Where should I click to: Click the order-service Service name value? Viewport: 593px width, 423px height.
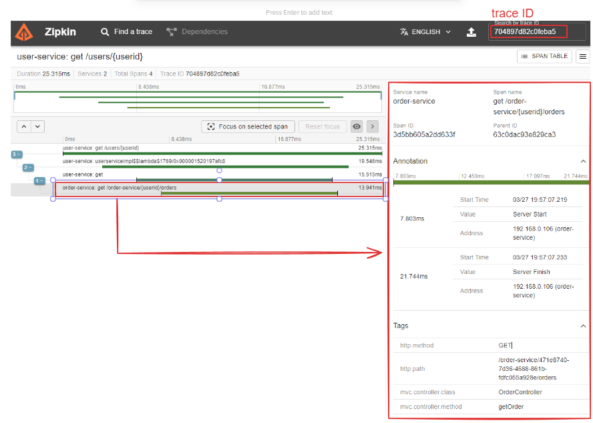(x=414, y=102)
